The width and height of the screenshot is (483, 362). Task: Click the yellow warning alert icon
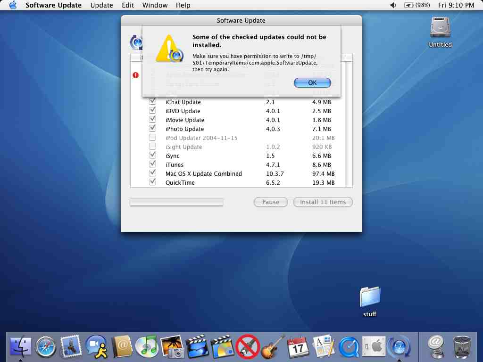169,49
